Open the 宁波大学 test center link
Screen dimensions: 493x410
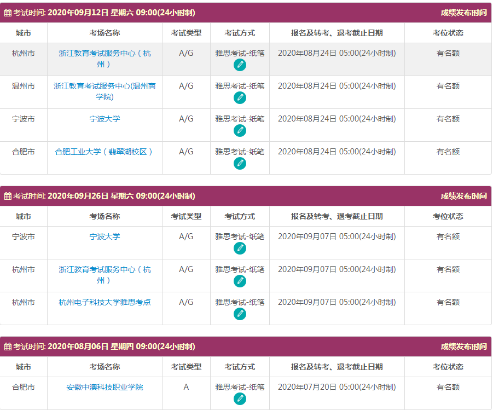pos(103,119)
